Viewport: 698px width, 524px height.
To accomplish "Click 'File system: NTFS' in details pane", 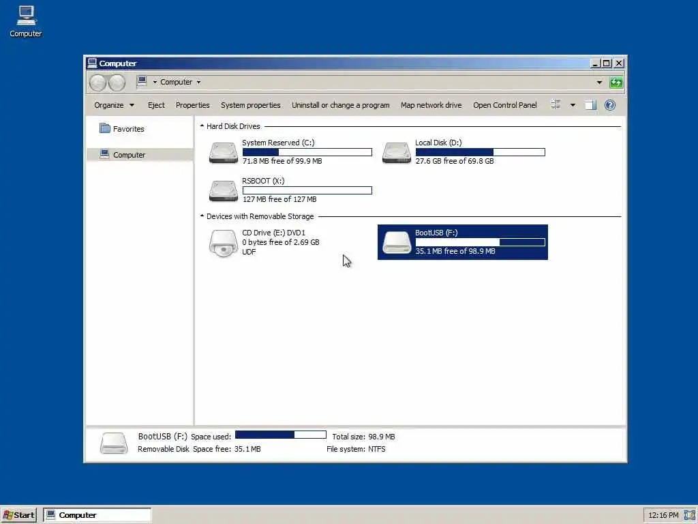I will (x=356, y=449).
